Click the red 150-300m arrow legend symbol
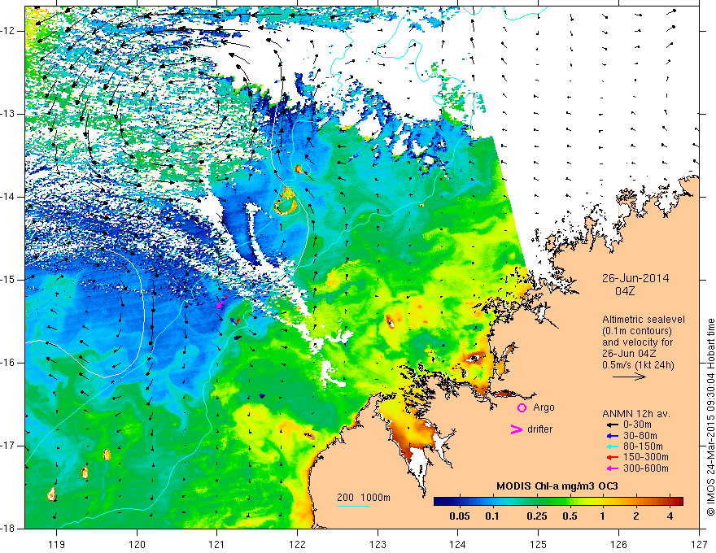Viewport: 716px width, 553px height. (611, 457)
